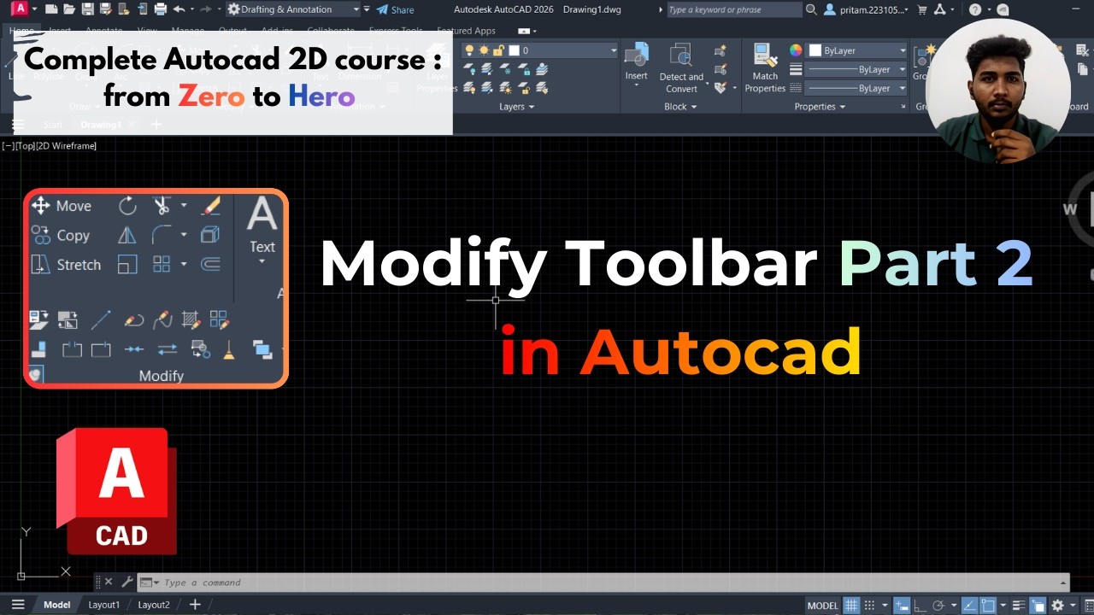
Task: Click the command line wrench customize icon
Action: click(x=127, y=583)
